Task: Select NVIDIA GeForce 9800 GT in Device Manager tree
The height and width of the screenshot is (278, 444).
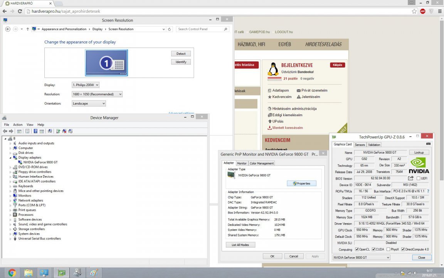Action: [x=40, y=162]
